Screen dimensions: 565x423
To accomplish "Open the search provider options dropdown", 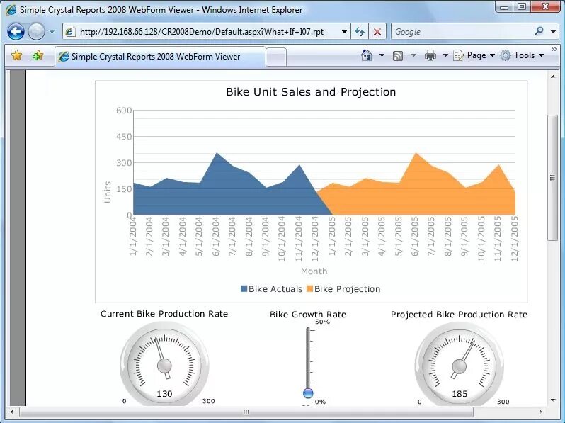I will 553,32.
